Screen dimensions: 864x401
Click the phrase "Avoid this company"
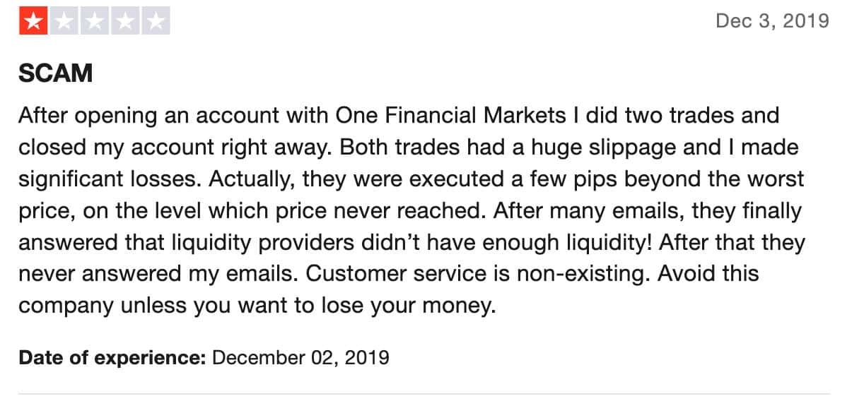point(708,275)
